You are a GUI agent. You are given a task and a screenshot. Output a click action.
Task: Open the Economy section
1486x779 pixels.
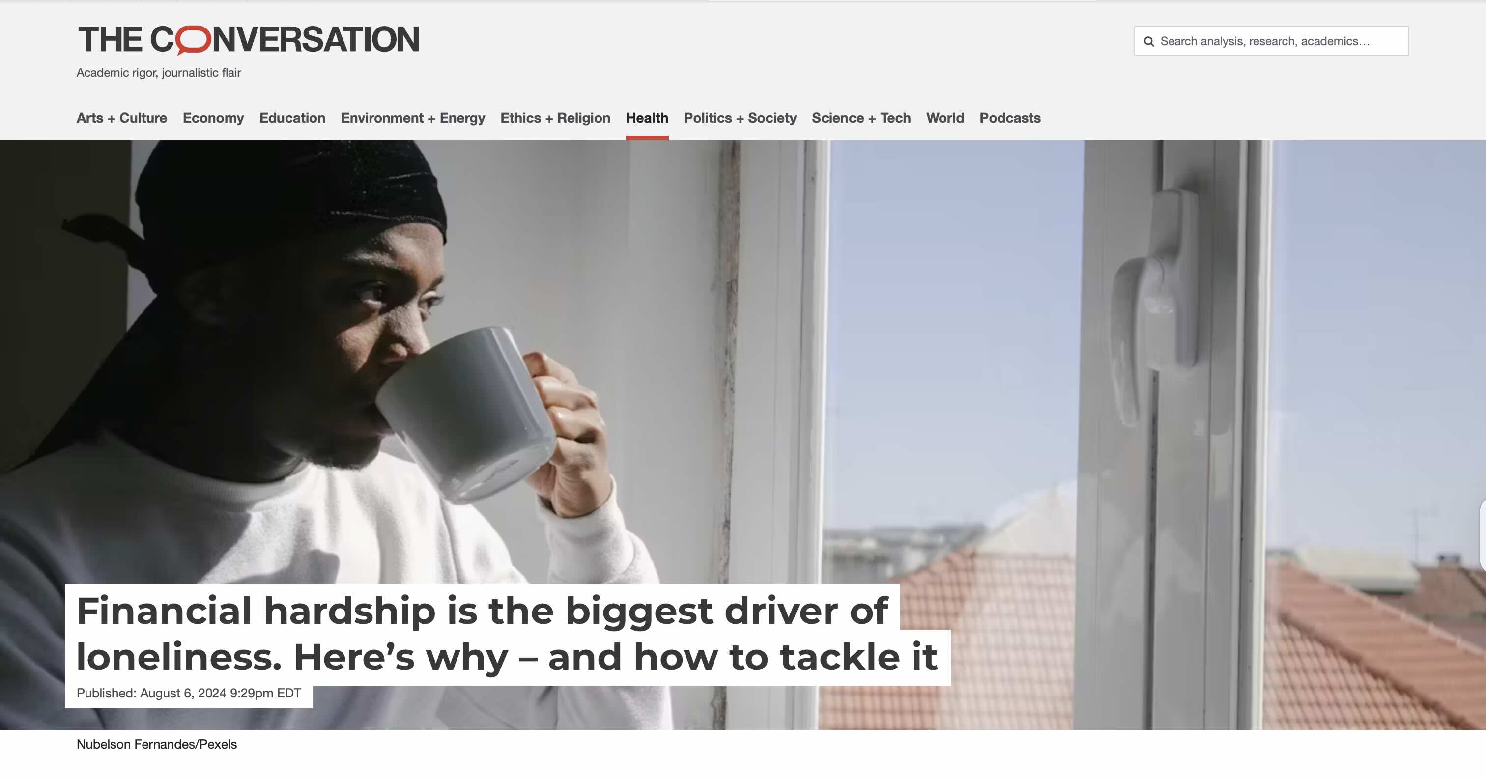[x=213, y=118]
